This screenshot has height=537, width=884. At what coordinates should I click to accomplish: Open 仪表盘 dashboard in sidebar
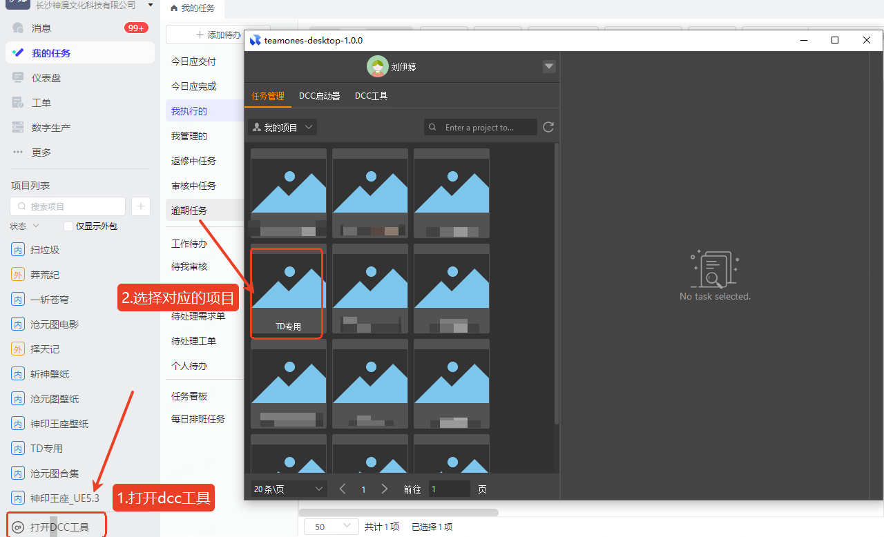coord(19,78)
